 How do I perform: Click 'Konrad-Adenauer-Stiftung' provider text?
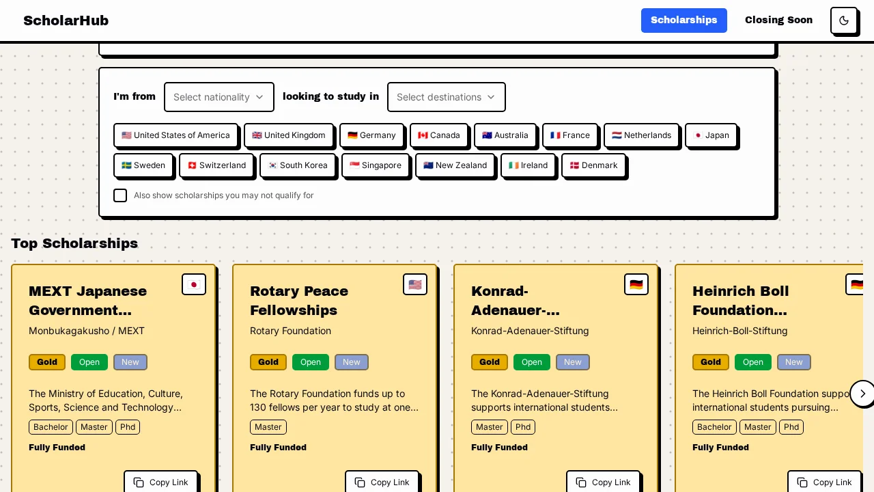(x=530, y=331)
